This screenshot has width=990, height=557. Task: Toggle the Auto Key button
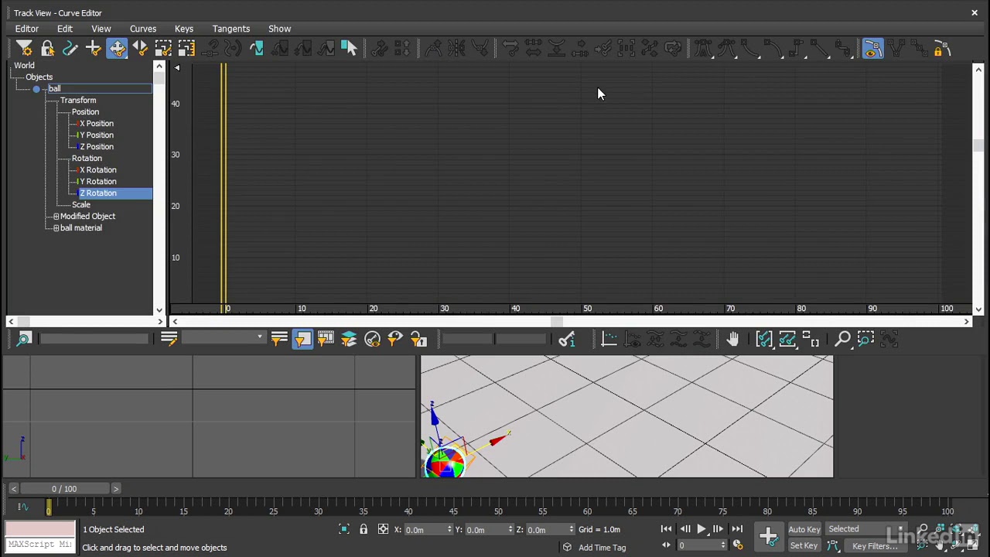(804, 529)
